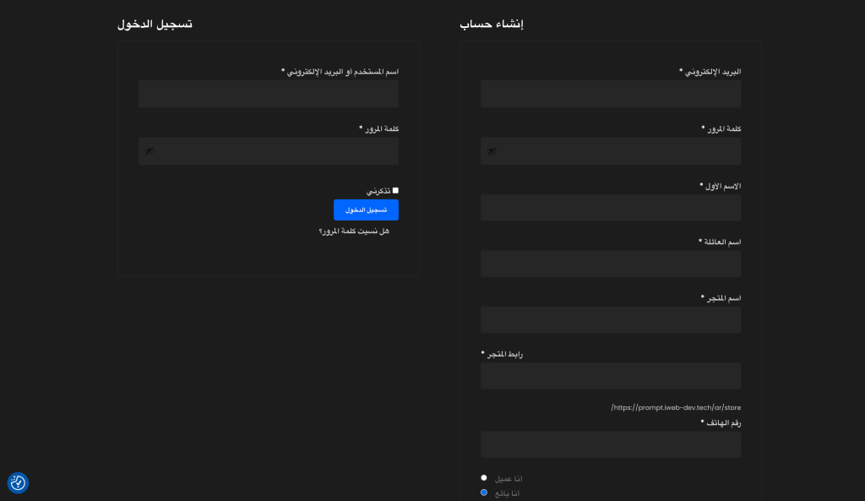Select the انا عميل radio option
865x501 pixels.
coord(484,478)
